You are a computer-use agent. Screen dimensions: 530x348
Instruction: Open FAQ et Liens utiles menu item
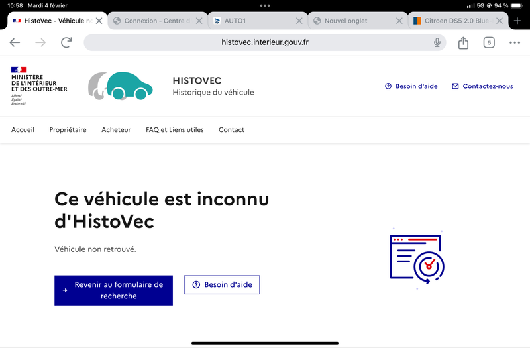click(175, 129)
